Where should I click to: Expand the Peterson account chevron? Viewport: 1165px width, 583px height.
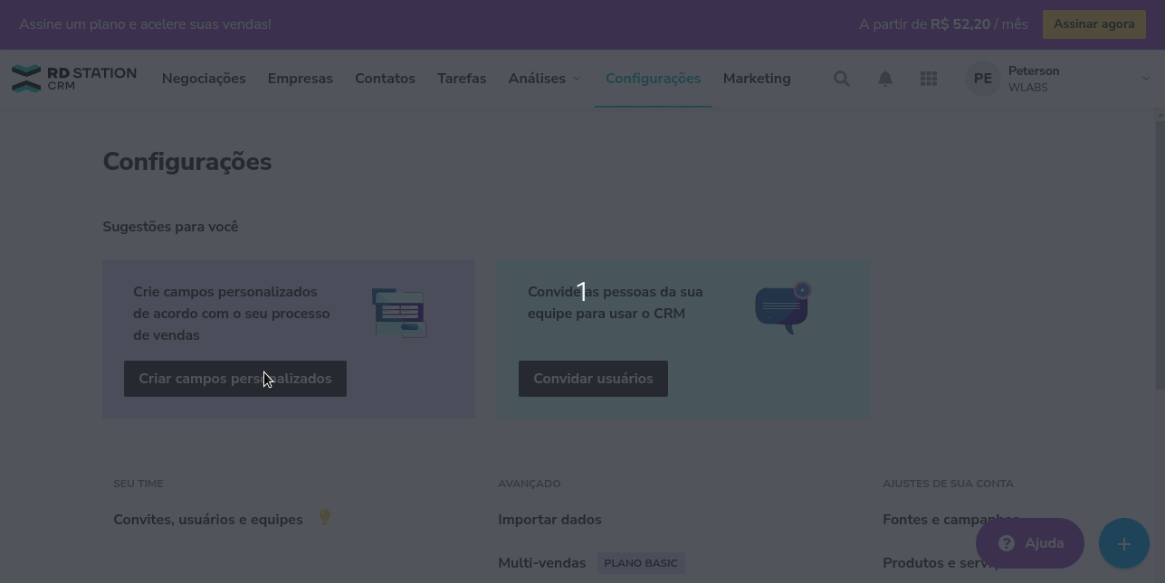tap(1145, 79)
